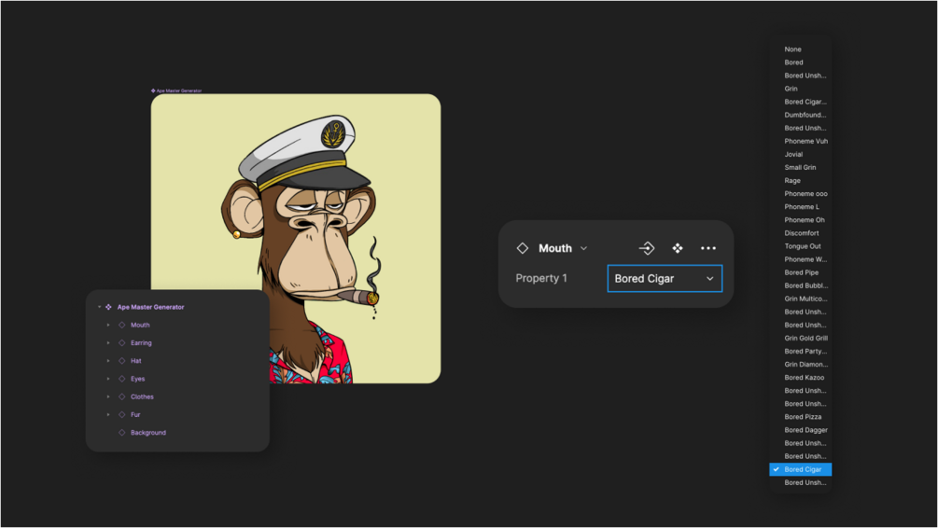The width and height of the screenshot is (938, 528).
Task: Select Discomfort in the variant list
Action: coord(801,233)
